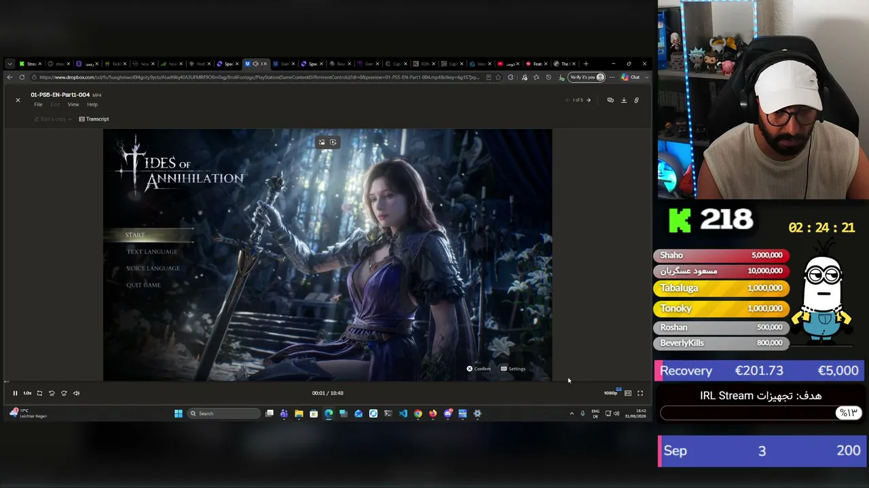Click the Dropbox URL address bar

click(259, 77)
